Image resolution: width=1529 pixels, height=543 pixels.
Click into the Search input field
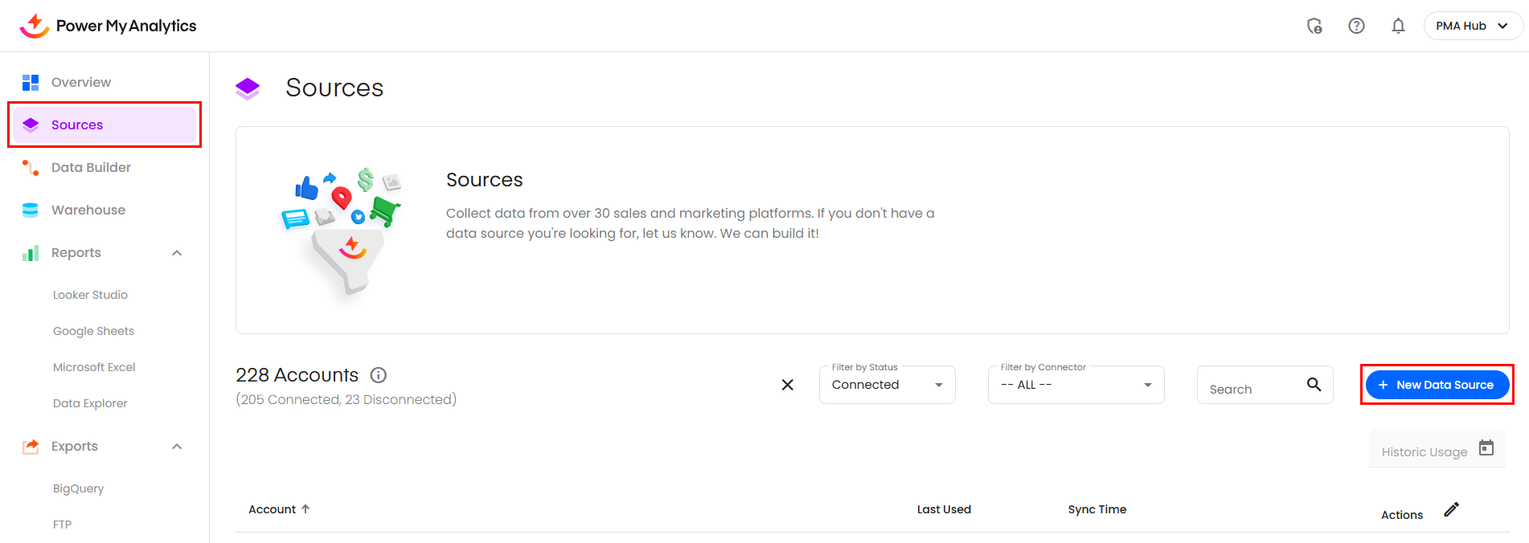point(1250,389)
